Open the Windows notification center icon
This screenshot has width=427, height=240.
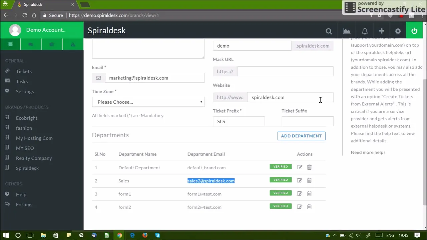click(x=417, y=235)
